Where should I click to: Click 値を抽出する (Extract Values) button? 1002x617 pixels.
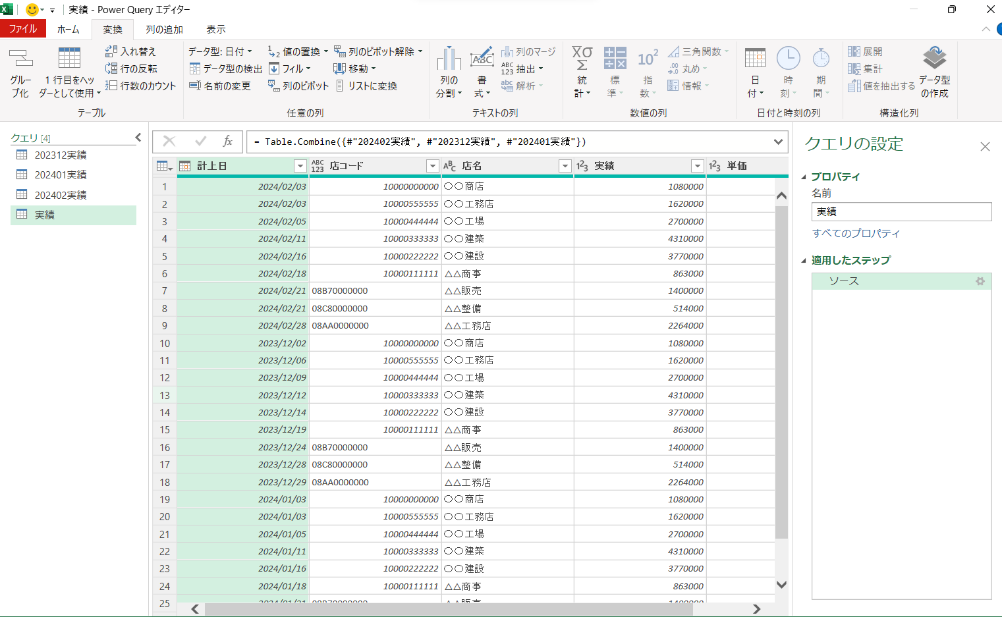[x=881, y=86]
